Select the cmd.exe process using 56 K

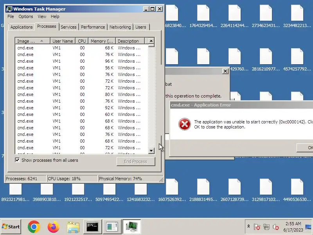[x=81, y=68]
